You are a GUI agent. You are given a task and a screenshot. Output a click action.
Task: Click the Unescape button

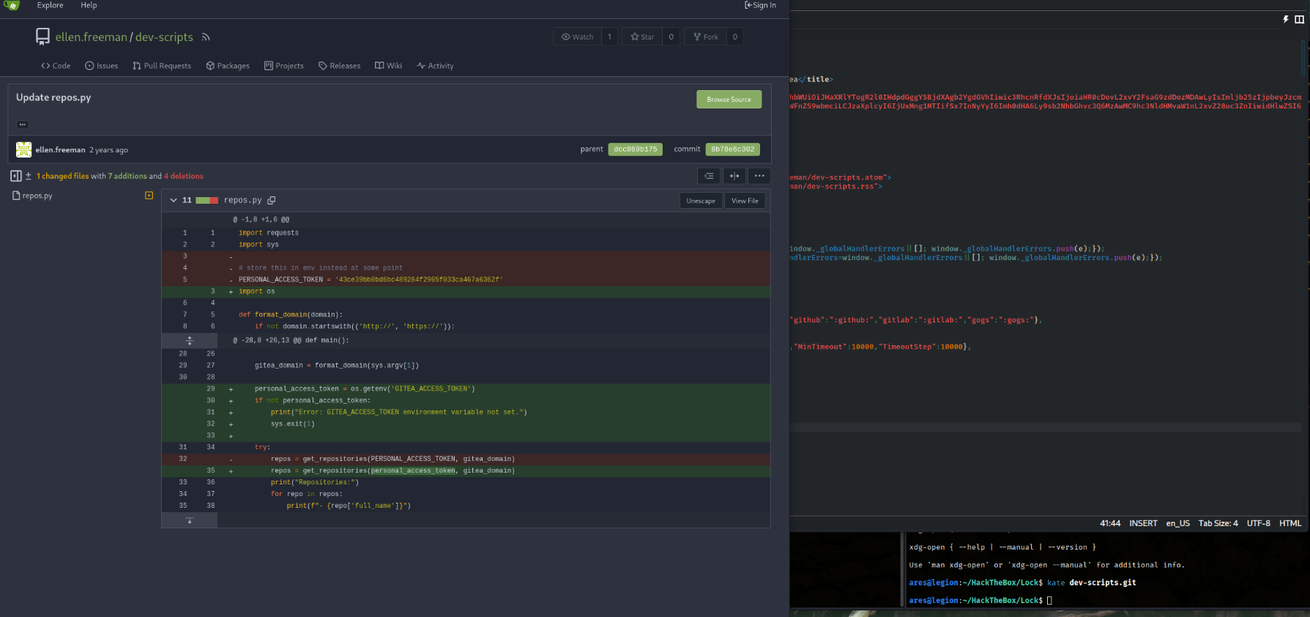(x=701, y=201)
